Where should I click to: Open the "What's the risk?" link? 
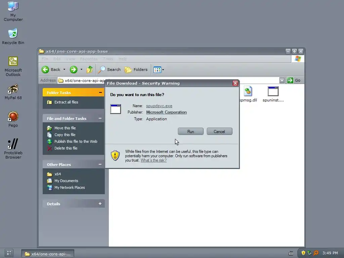click(x=154, y=160)
